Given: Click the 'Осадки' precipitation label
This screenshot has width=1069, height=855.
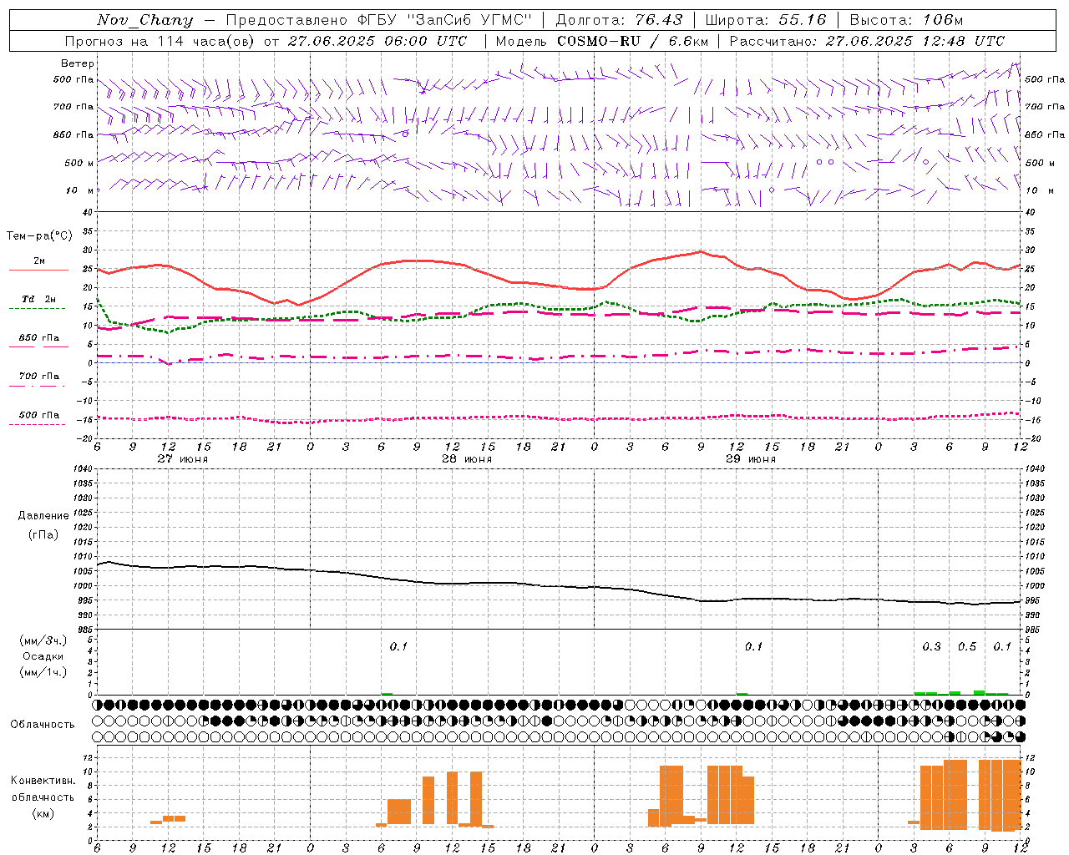Looking at the screenshot, I should pyautogui.click(x=43, y=656).
